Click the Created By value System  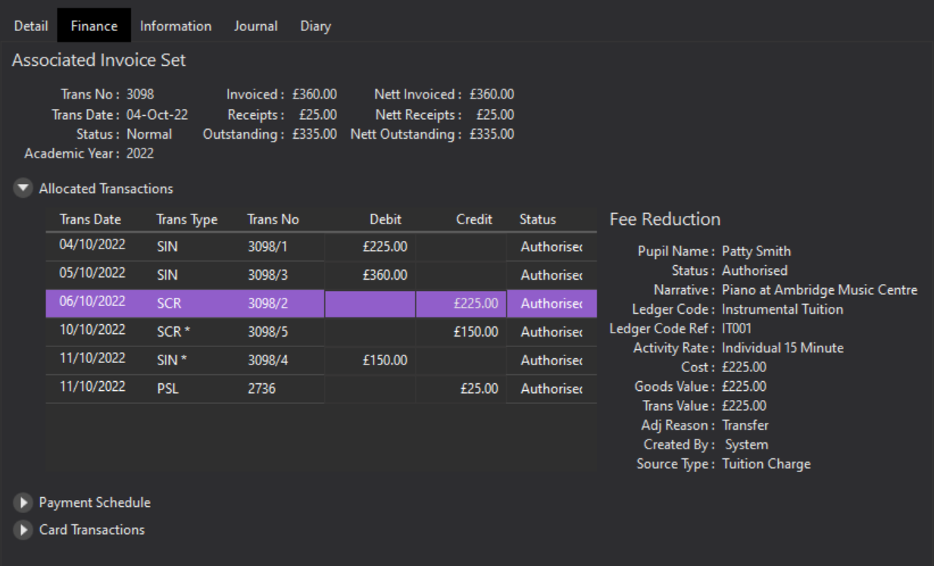click(x=746, y=445)
